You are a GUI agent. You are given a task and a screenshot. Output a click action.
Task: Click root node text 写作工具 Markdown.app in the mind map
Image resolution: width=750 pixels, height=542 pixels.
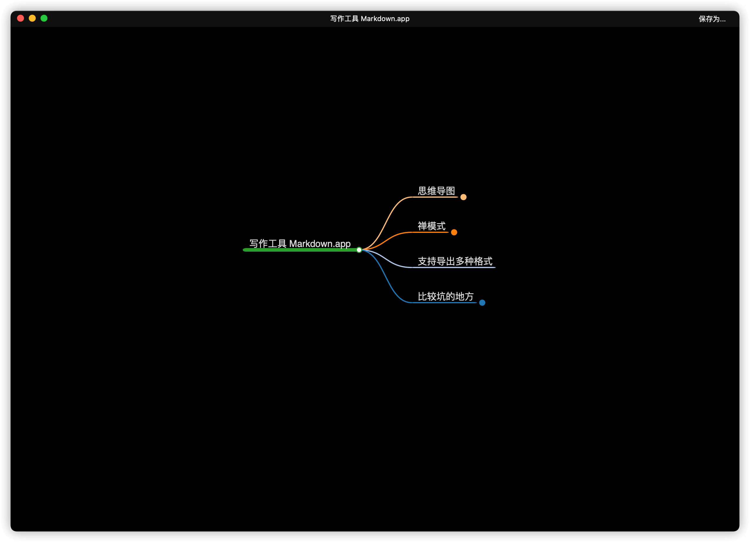(300, 243)
